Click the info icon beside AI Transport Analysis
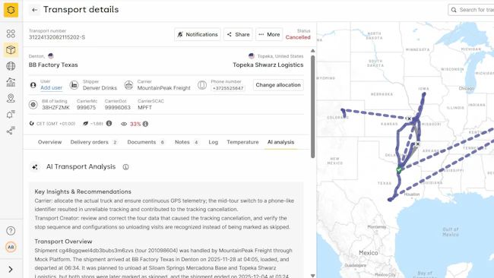The height and width of the screenshot is (278, 494). click(125, 167)
